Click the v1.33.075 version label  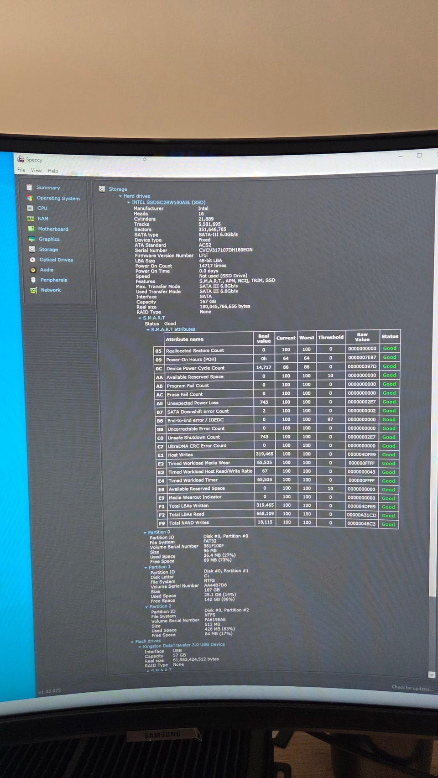pyautogui.click(x=49, y=691)
